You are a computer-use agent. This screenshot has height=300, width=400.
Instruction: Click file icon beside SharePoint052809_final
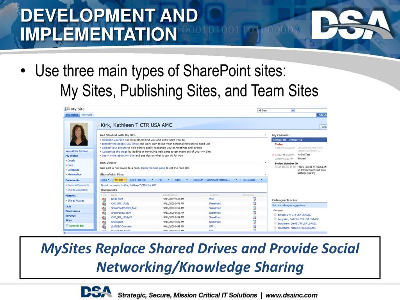point(104,209)
